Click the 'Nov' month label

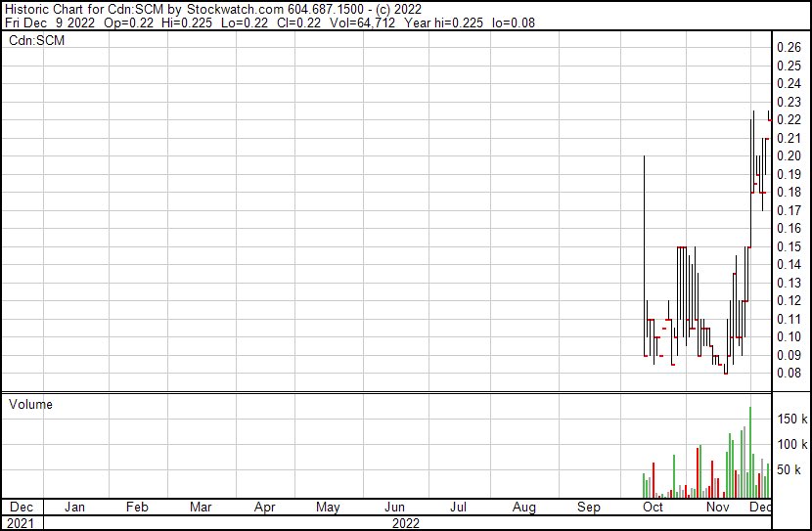point(718,507)
